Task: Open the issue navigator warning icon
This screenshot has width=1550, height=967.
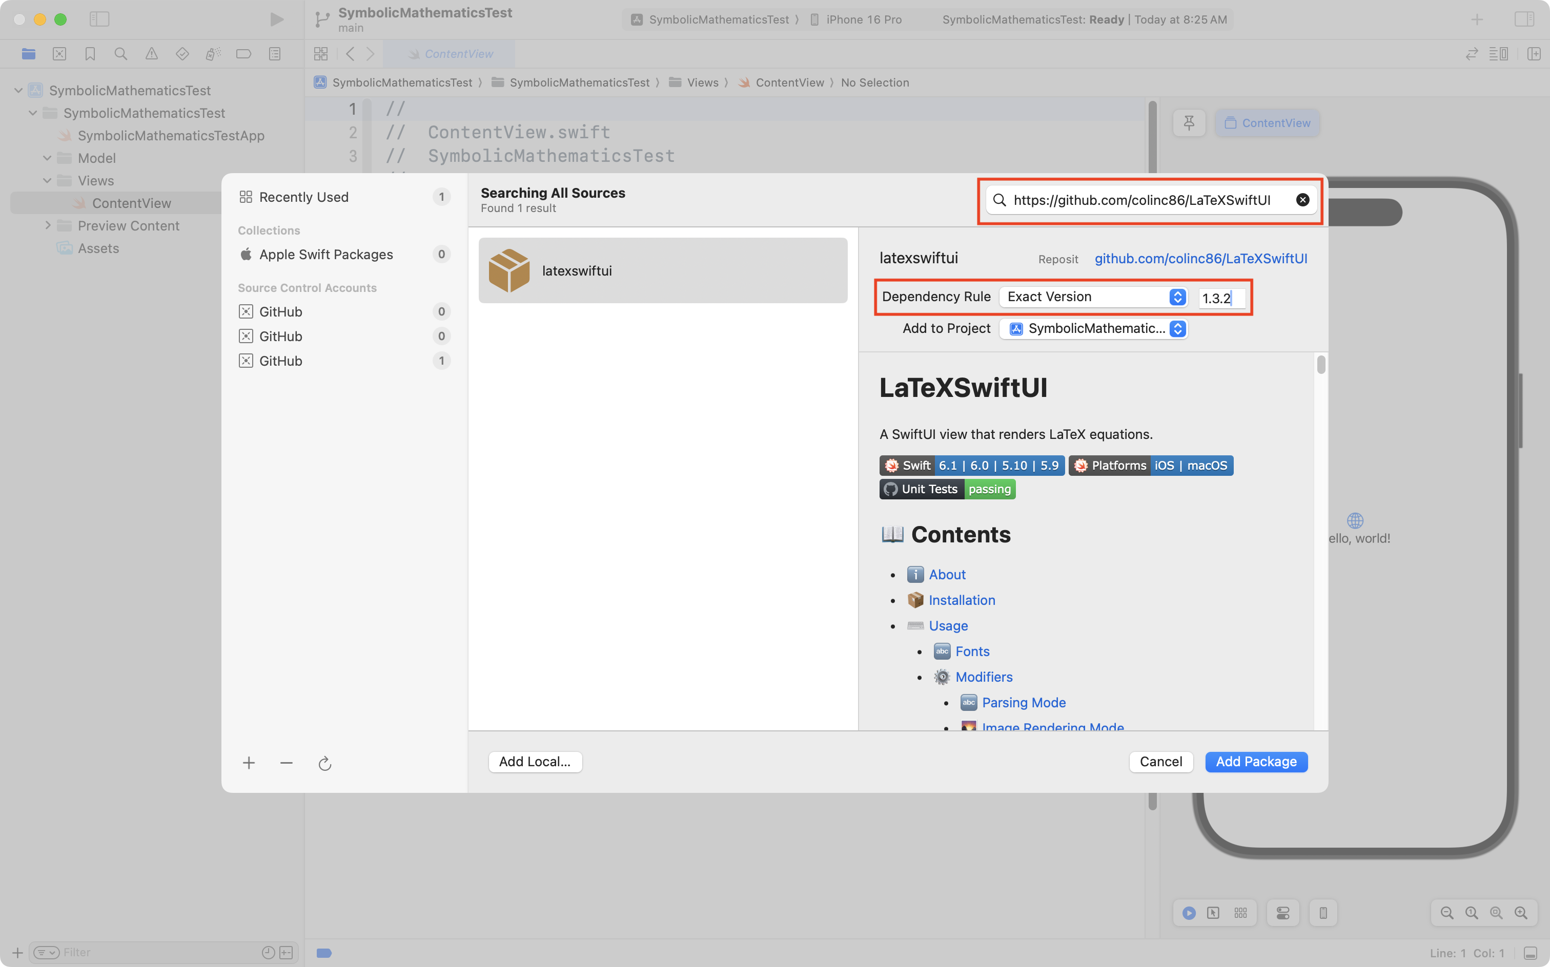Action: point(151,54)
